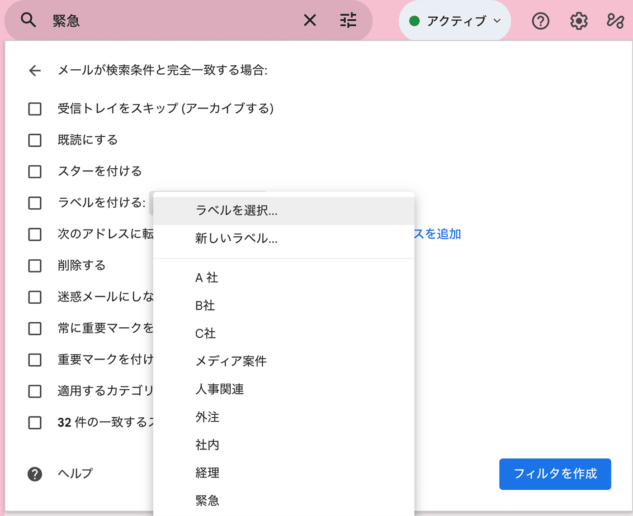Click the help circle icon next to ヘルプ
Viewport: 633px width, 516px height.
34,474
